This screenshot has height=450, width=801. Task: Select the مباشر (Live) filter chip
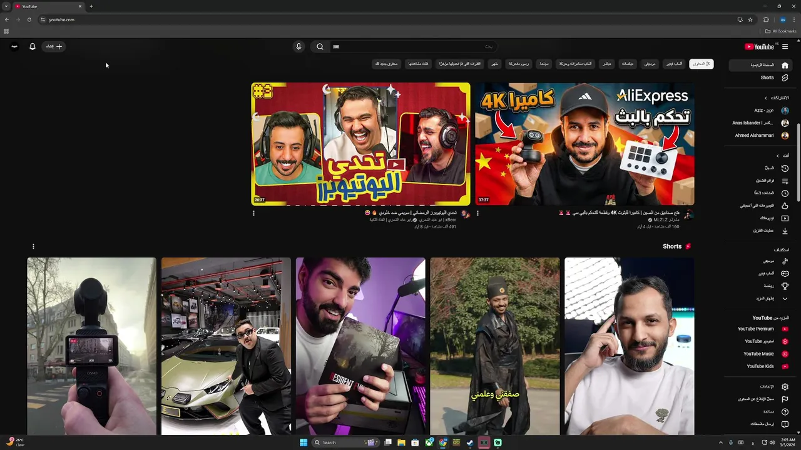click(606, 64)
